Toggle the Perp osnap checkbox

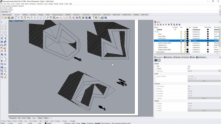(33, 121)
